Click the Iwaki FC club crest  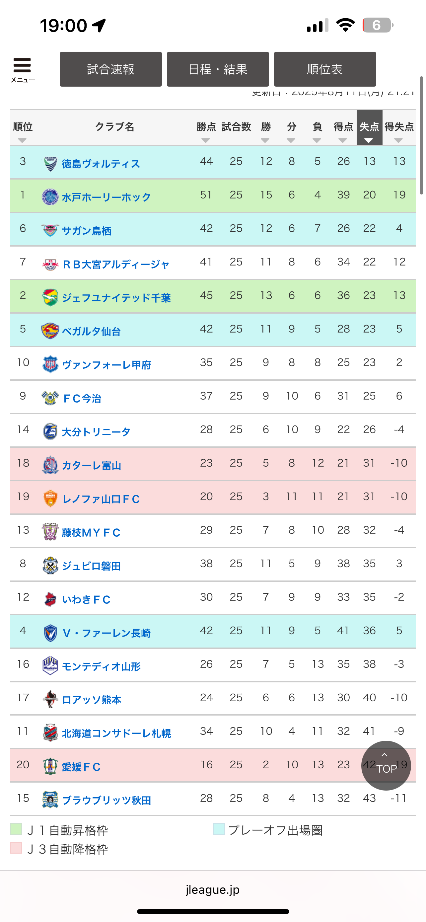click(50, 599)
